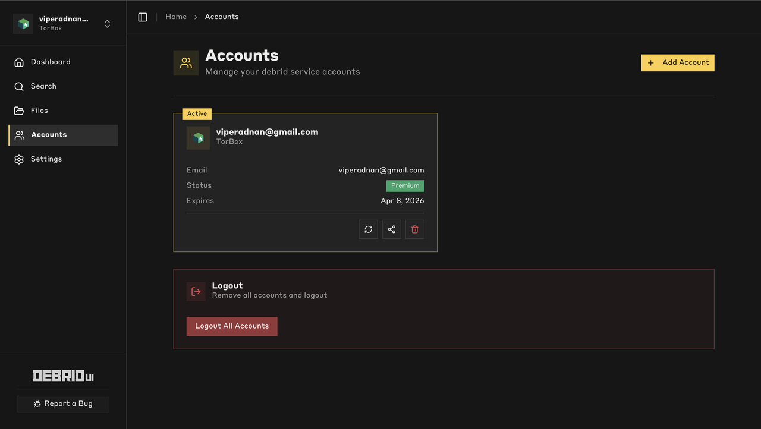
Task: Expand the account switcher chevrons
Action: [107, 24]
